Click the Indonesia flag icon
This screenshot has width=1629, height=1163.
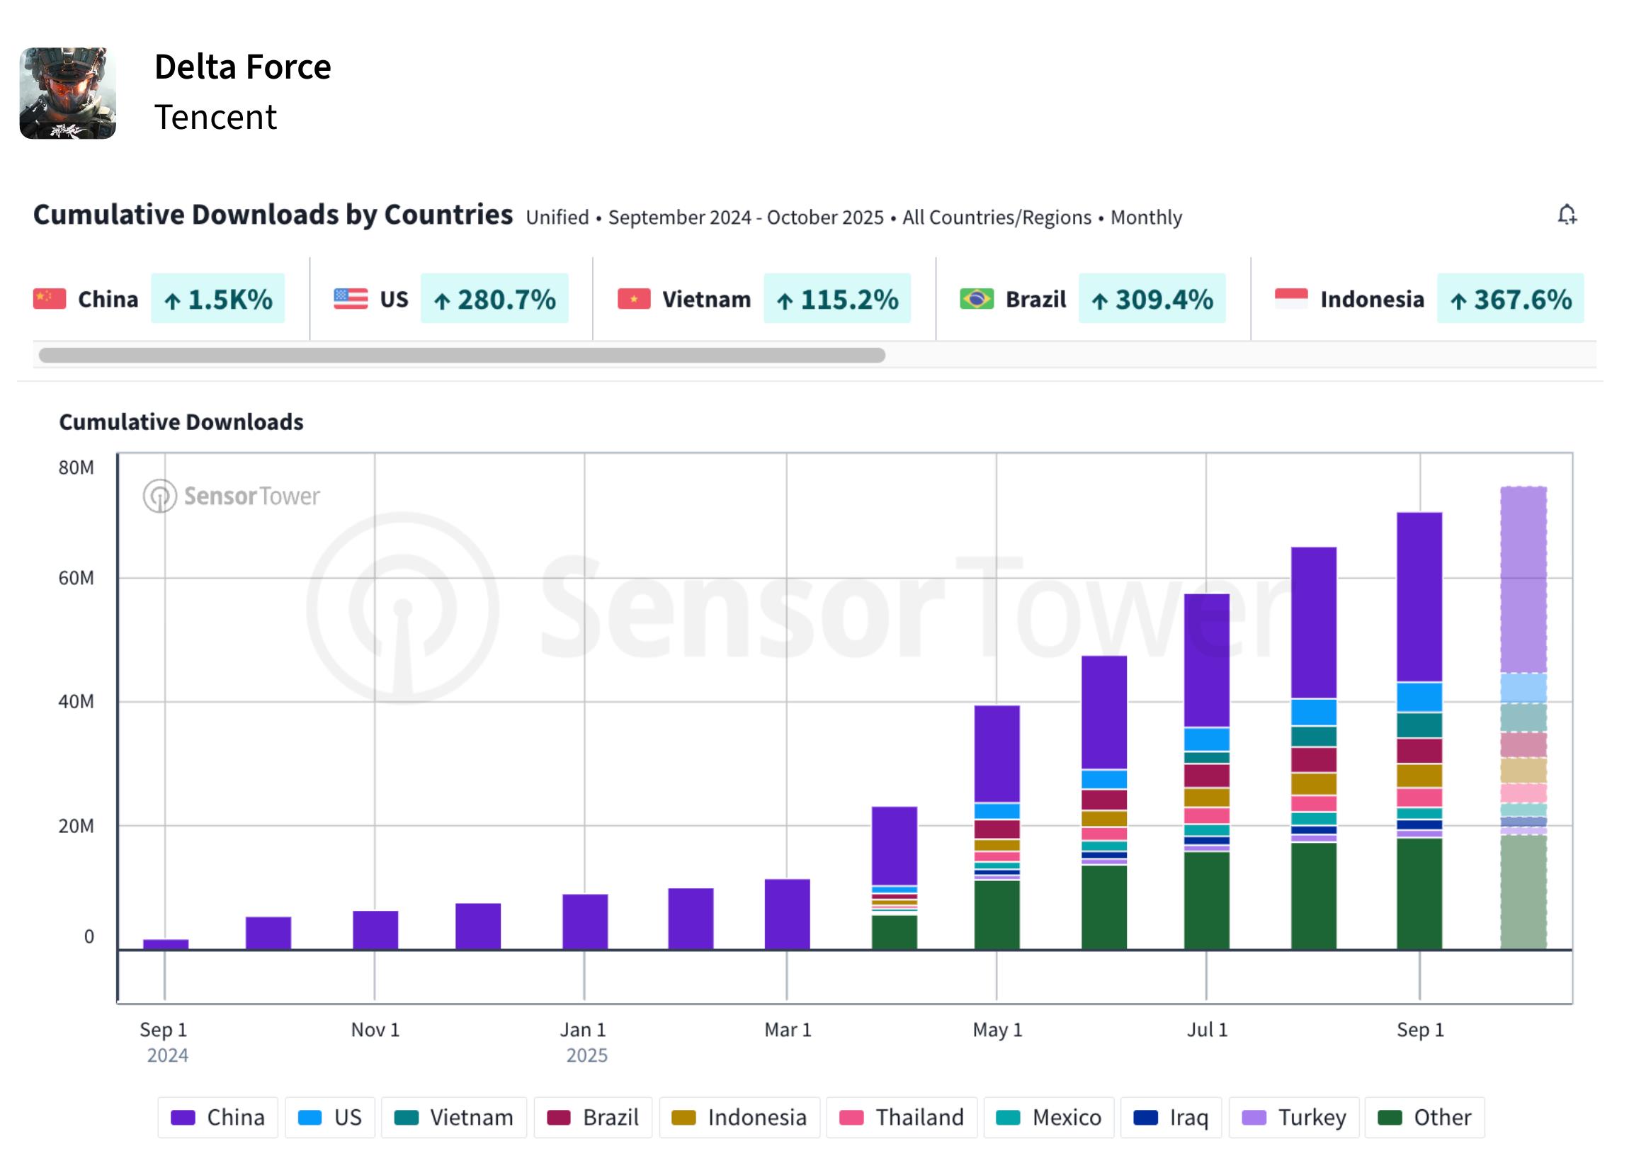[x=1291, y=299]
